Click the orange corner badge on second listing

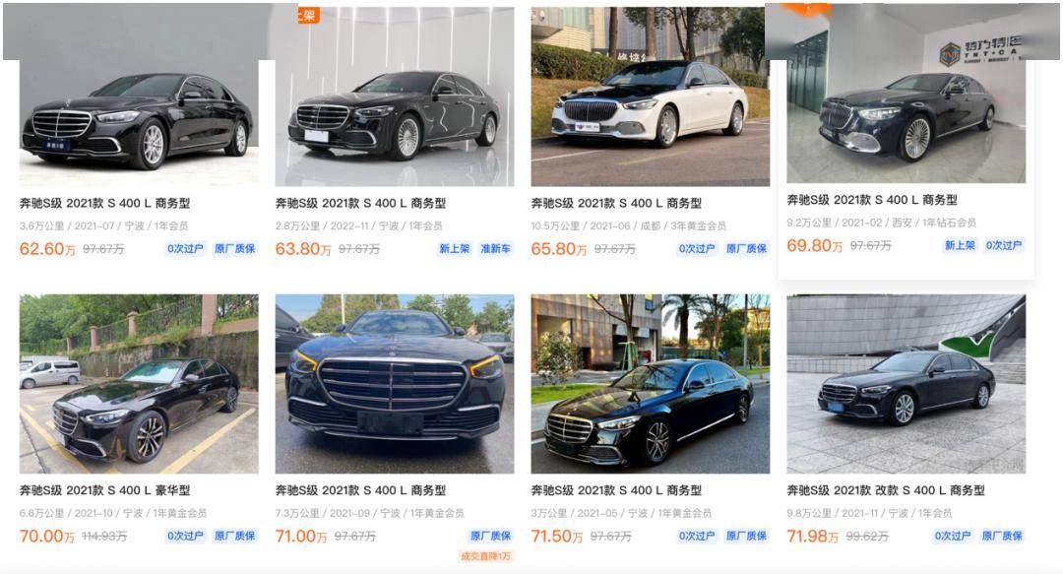coord(308,15)
